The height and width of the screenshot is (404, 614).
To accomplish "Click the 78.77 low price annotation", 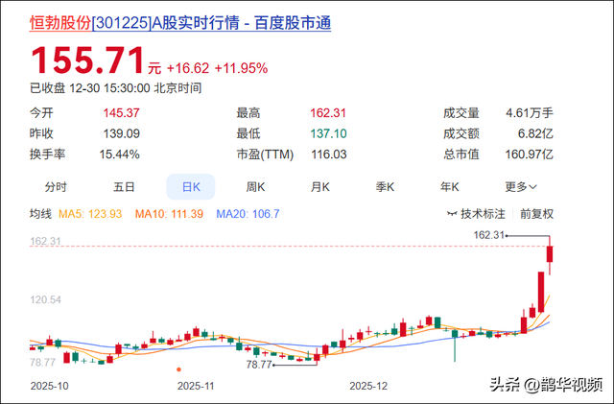I will coord(259,365).
